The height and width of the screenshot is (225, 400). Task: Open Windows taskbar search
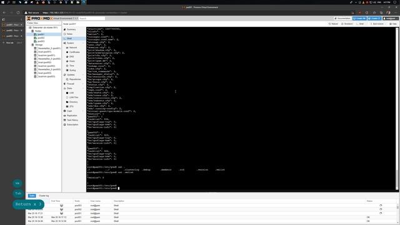tap(8, 2)
